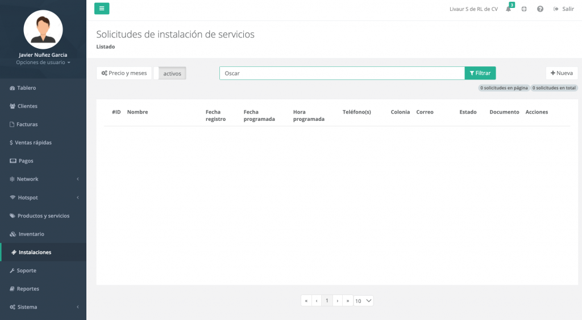Click the Correo column header
The image size is (582, 320).
tap(425, 112)
